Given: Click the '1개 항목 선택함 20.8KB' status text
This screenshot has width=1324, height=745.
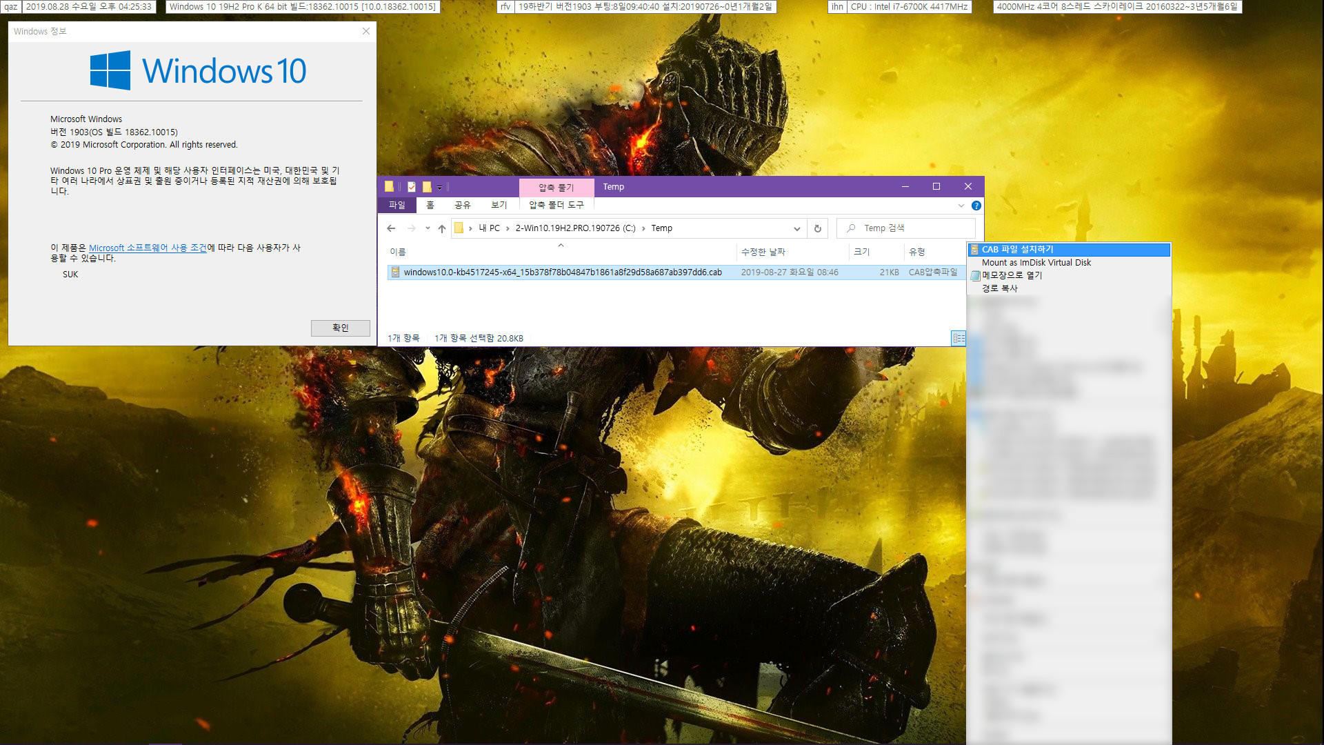Looking at the screenshot, I should pos(479,338).
